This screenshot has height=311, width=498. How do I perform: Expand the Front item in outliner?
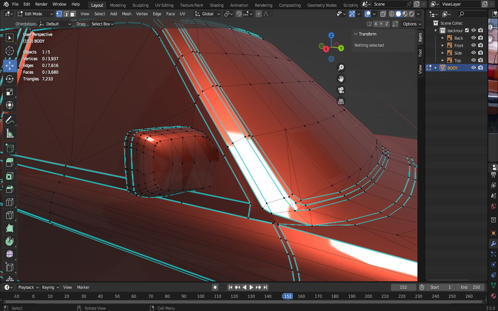tap(442, 46)
